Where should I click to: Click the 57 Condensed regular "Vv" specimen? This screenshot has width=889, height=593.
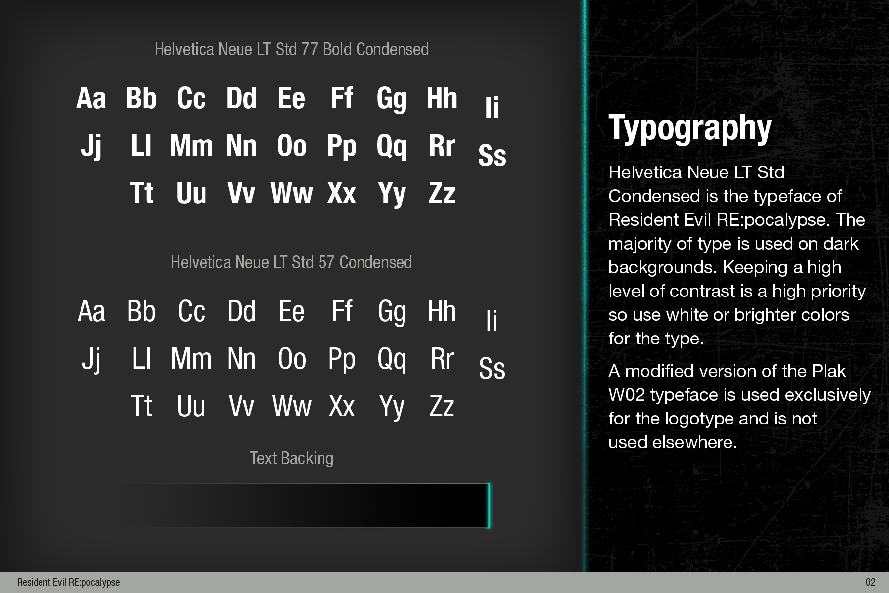(242, 406)
